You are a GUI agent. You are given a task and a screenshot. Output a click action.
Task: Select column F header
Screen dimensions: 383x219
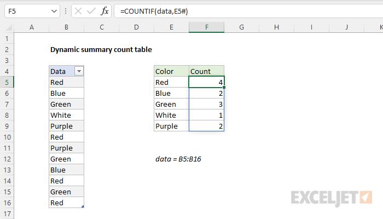click(206, 27)
